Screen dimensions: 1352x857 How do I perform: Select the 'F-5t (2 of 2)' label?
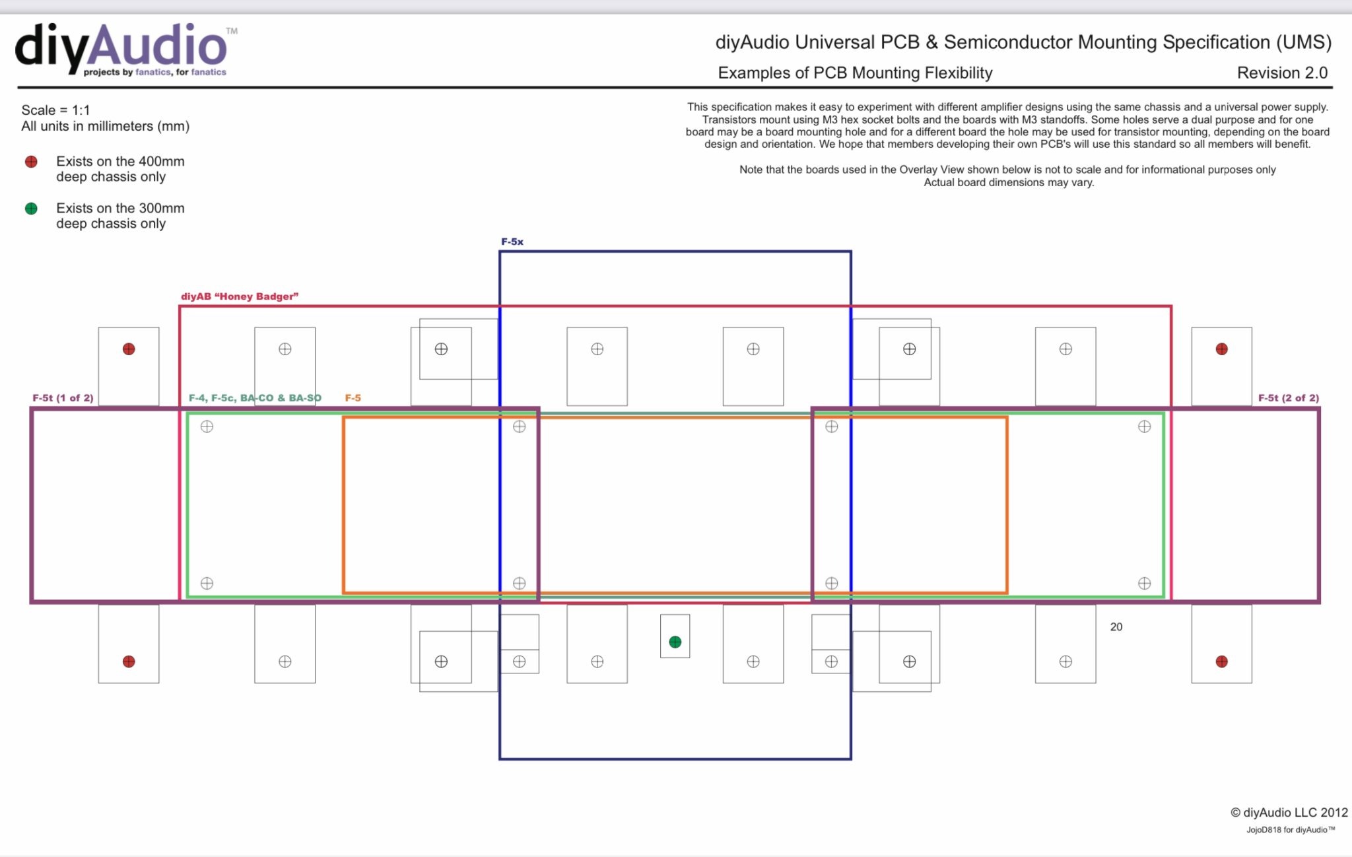(1289, 398)
